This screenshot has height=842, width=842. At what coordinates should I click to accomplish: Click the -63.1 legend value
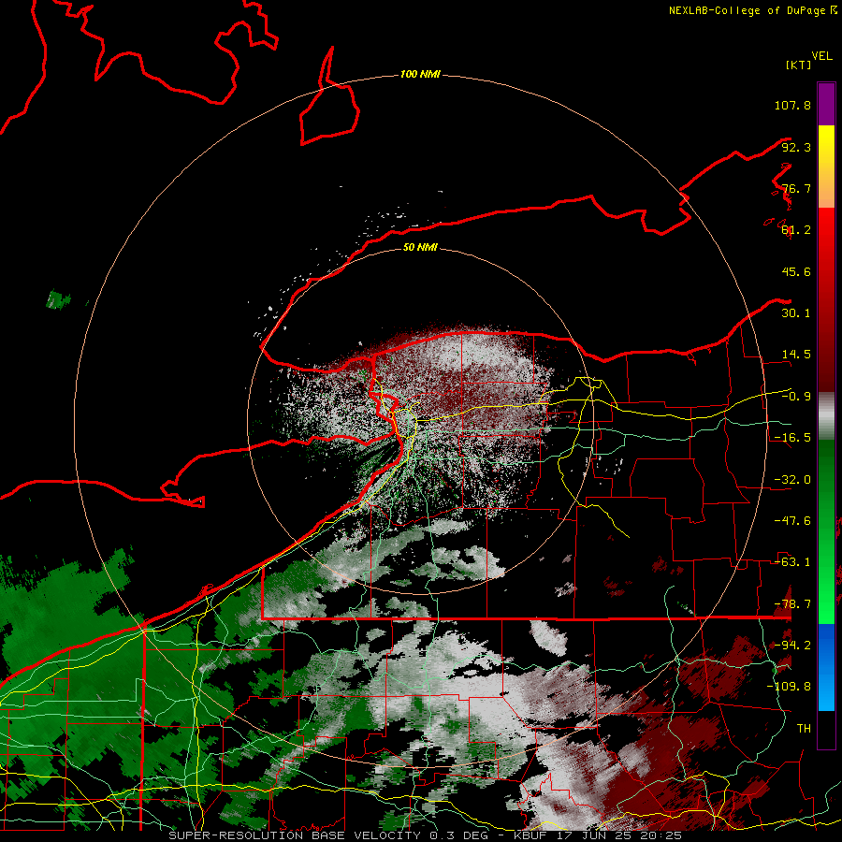792,562
